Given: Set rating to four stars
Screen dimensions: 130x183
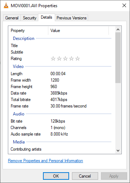Looking at the screenshot, I should [x=71, y=59].
